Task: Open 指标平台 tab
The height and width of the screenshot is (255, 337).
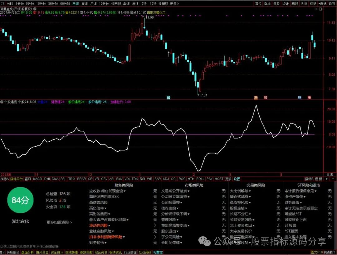Action: coord(16,179)
